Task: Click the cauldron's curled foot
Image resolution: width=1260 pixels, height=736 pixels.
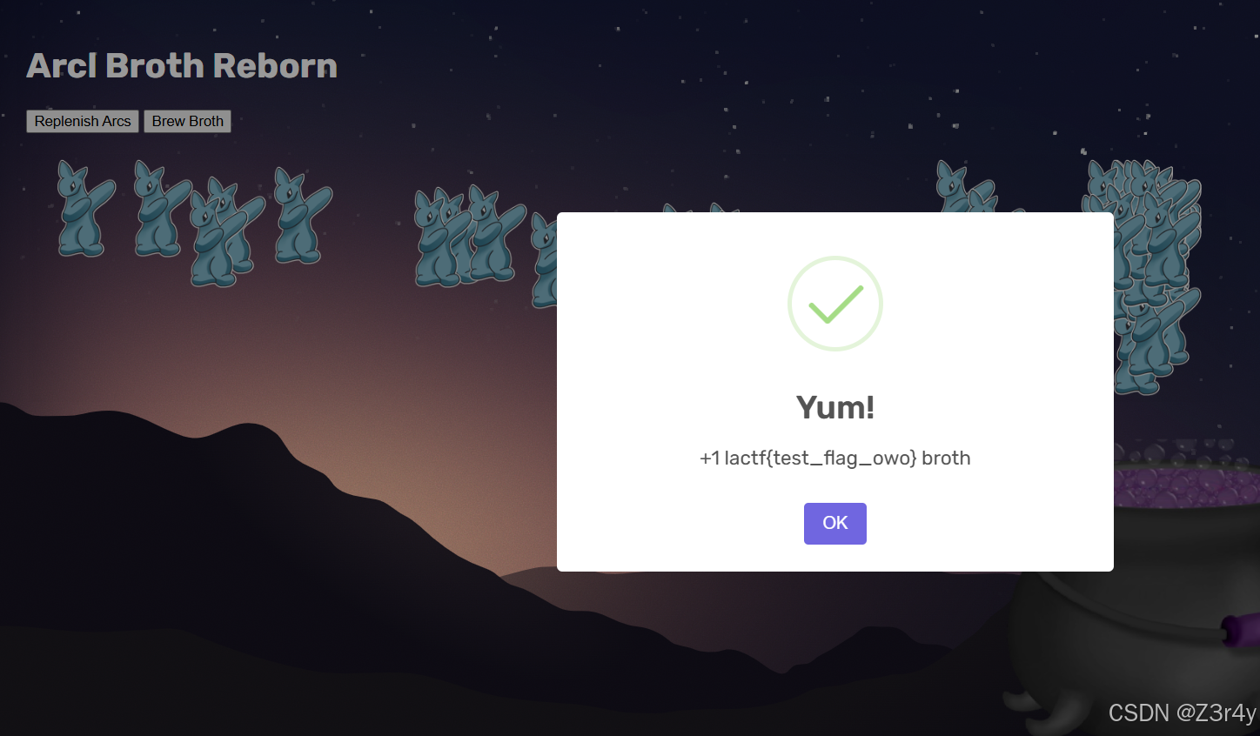Action: 1044,710
